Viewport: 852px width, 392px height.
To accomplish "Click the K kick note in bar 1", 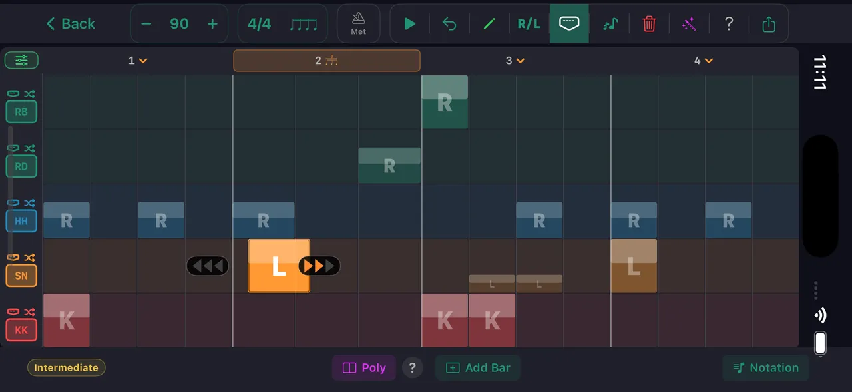I will click(x=67, y=320).
